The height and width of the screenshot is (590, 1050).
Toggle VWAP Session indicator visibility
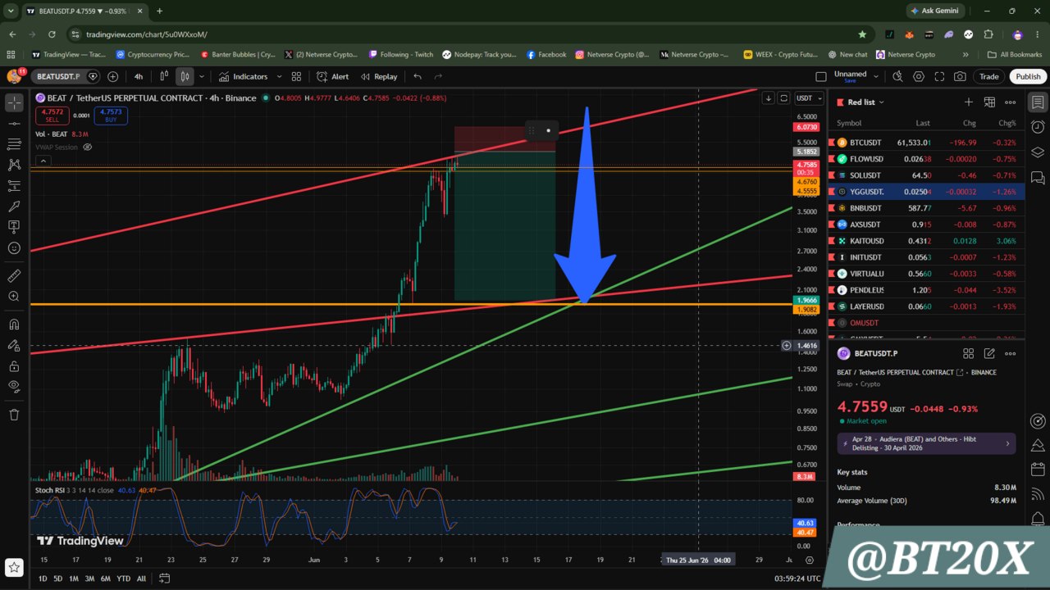88,147
